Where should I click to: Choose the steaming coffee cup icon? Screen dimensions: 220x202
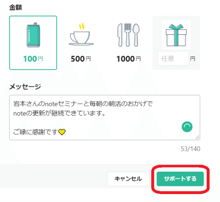[81, 34]
